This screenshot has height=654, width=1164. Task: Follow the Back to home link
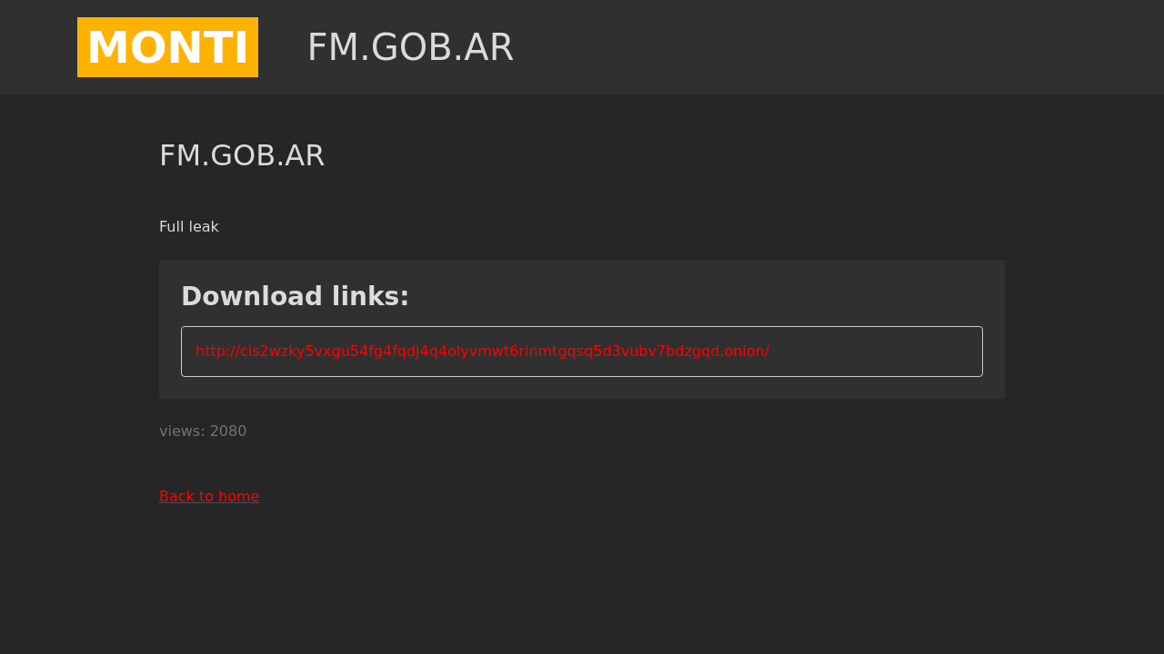[x=209, y=497]
